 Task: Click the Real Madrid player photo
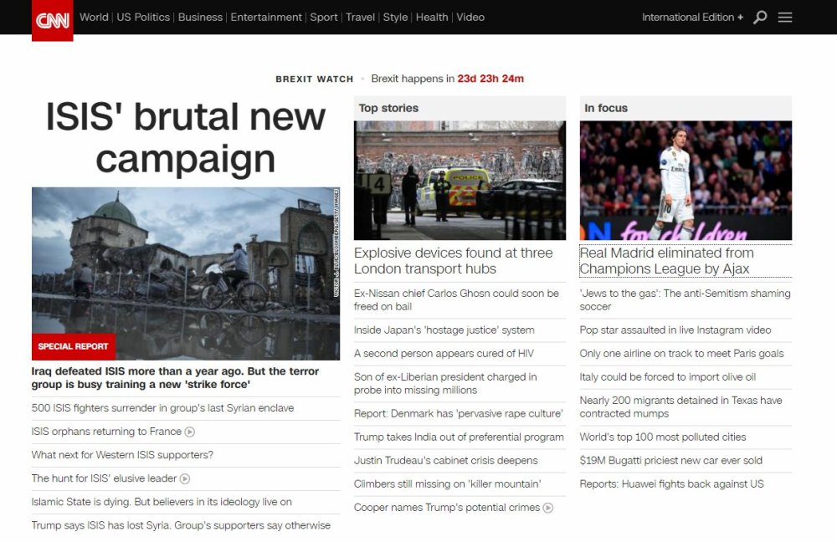686,181
